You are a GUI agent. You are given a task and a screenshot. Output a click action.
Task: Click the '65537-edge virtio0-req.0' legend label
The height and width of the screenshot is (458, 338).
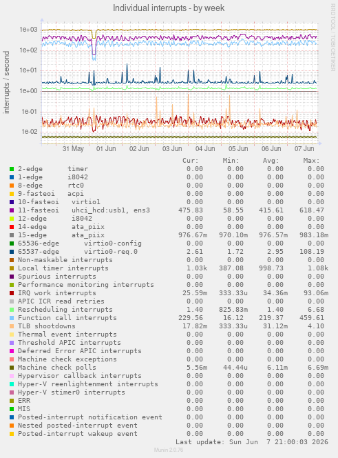point(78,252)
